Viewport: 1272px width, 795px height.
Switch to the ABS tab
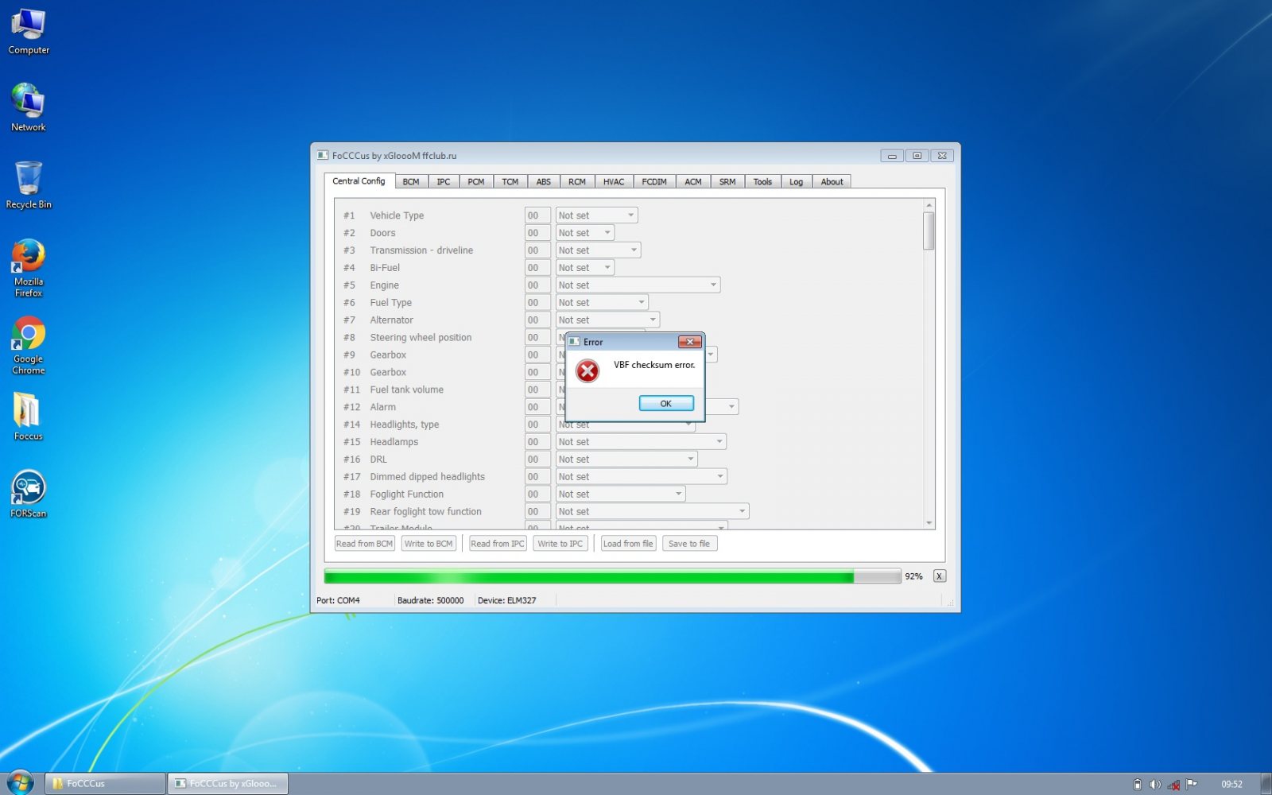(544, 182)
